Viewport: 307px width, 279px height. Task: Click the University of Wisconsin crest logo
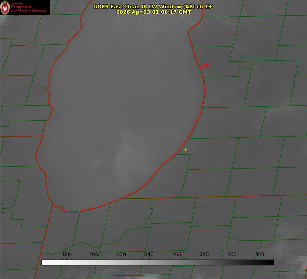pos(5,7)
